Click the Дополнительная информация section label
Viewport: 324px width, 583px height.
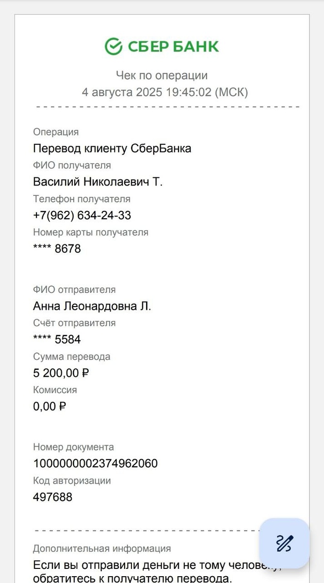[x=102, y=549]
